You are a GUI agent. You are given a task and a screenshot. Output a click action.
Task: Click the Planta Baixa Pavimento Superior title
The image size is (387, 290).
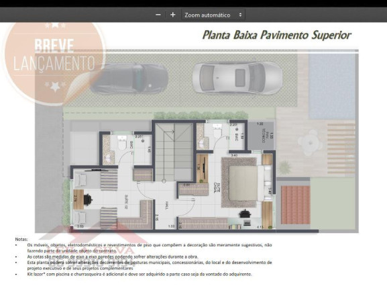276,35
